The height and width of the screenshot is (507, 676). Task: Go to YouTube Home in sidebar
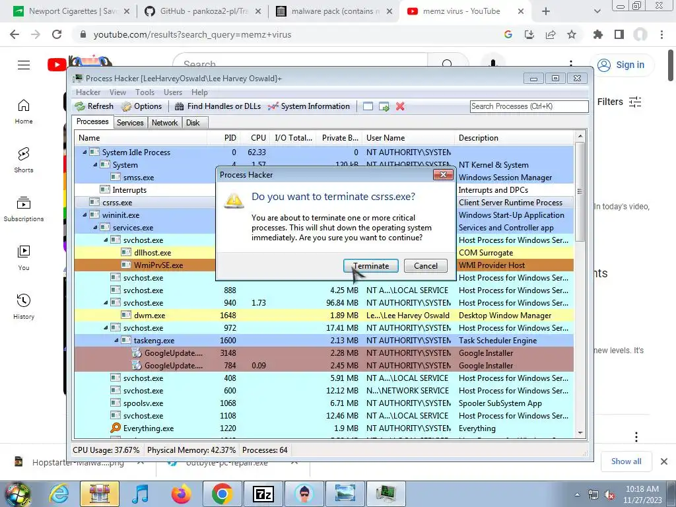point(24,112)
